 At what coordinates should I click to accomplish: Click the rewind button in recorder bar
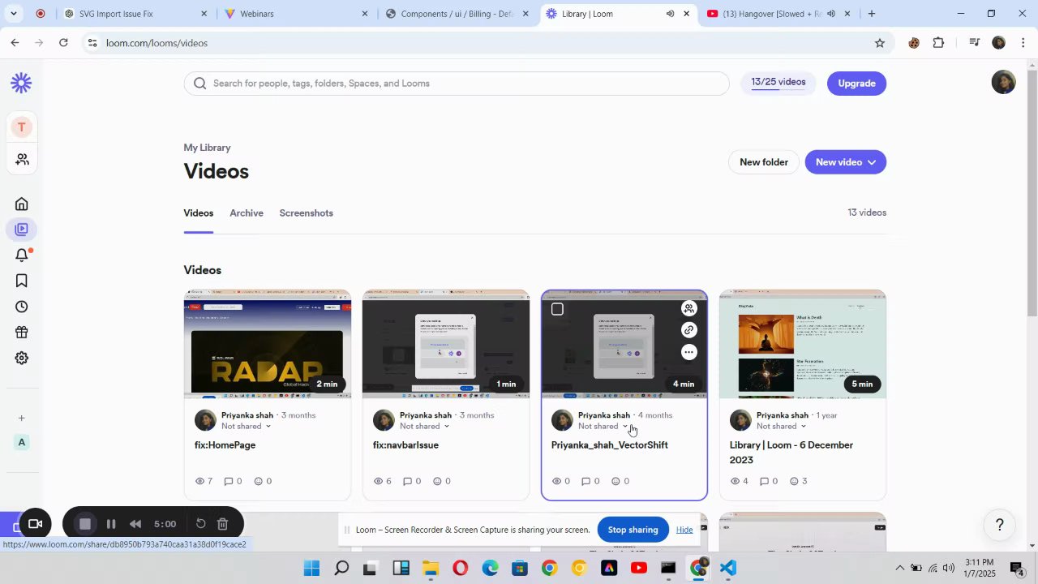click(135, 524)
